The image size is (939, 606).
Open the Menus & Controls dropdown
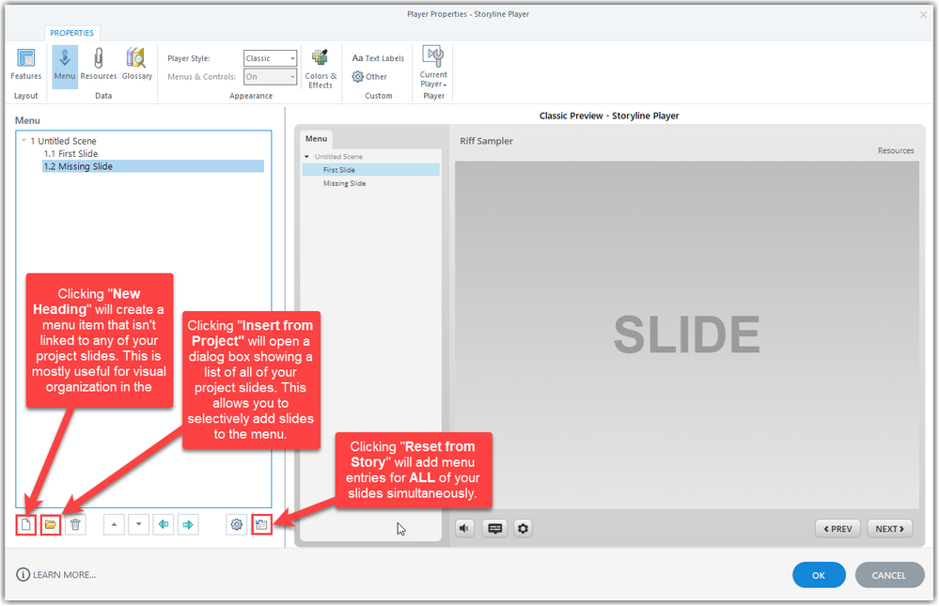point(270,77)
